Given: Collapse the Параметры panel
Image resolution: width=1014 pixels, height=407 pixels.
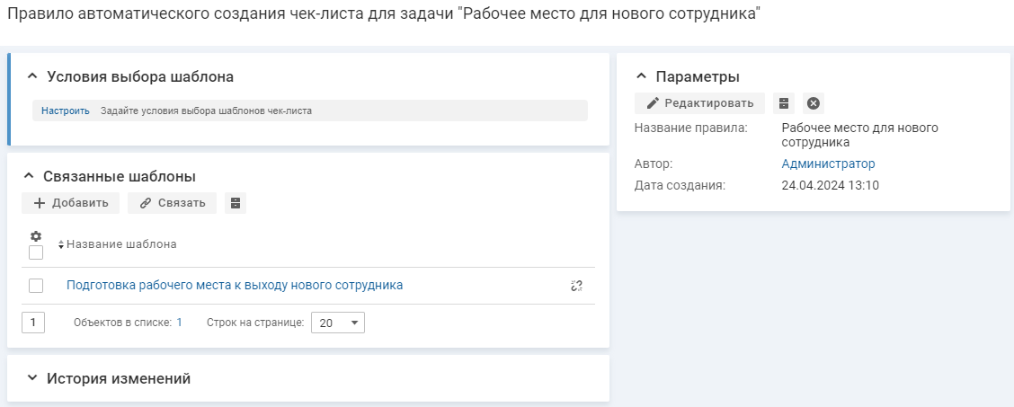Looking at the screenshot, I should (642, 76).
